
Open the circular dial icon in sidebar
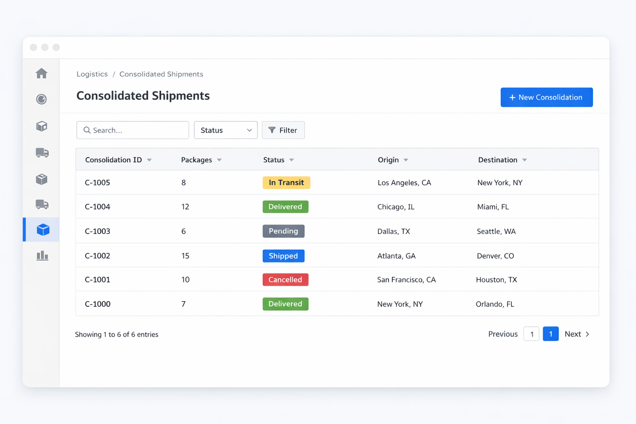41,99
